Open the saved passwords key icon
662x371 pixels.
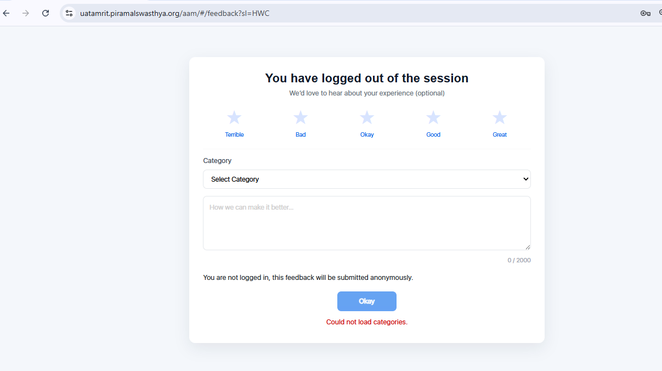[x=645, y=13]
